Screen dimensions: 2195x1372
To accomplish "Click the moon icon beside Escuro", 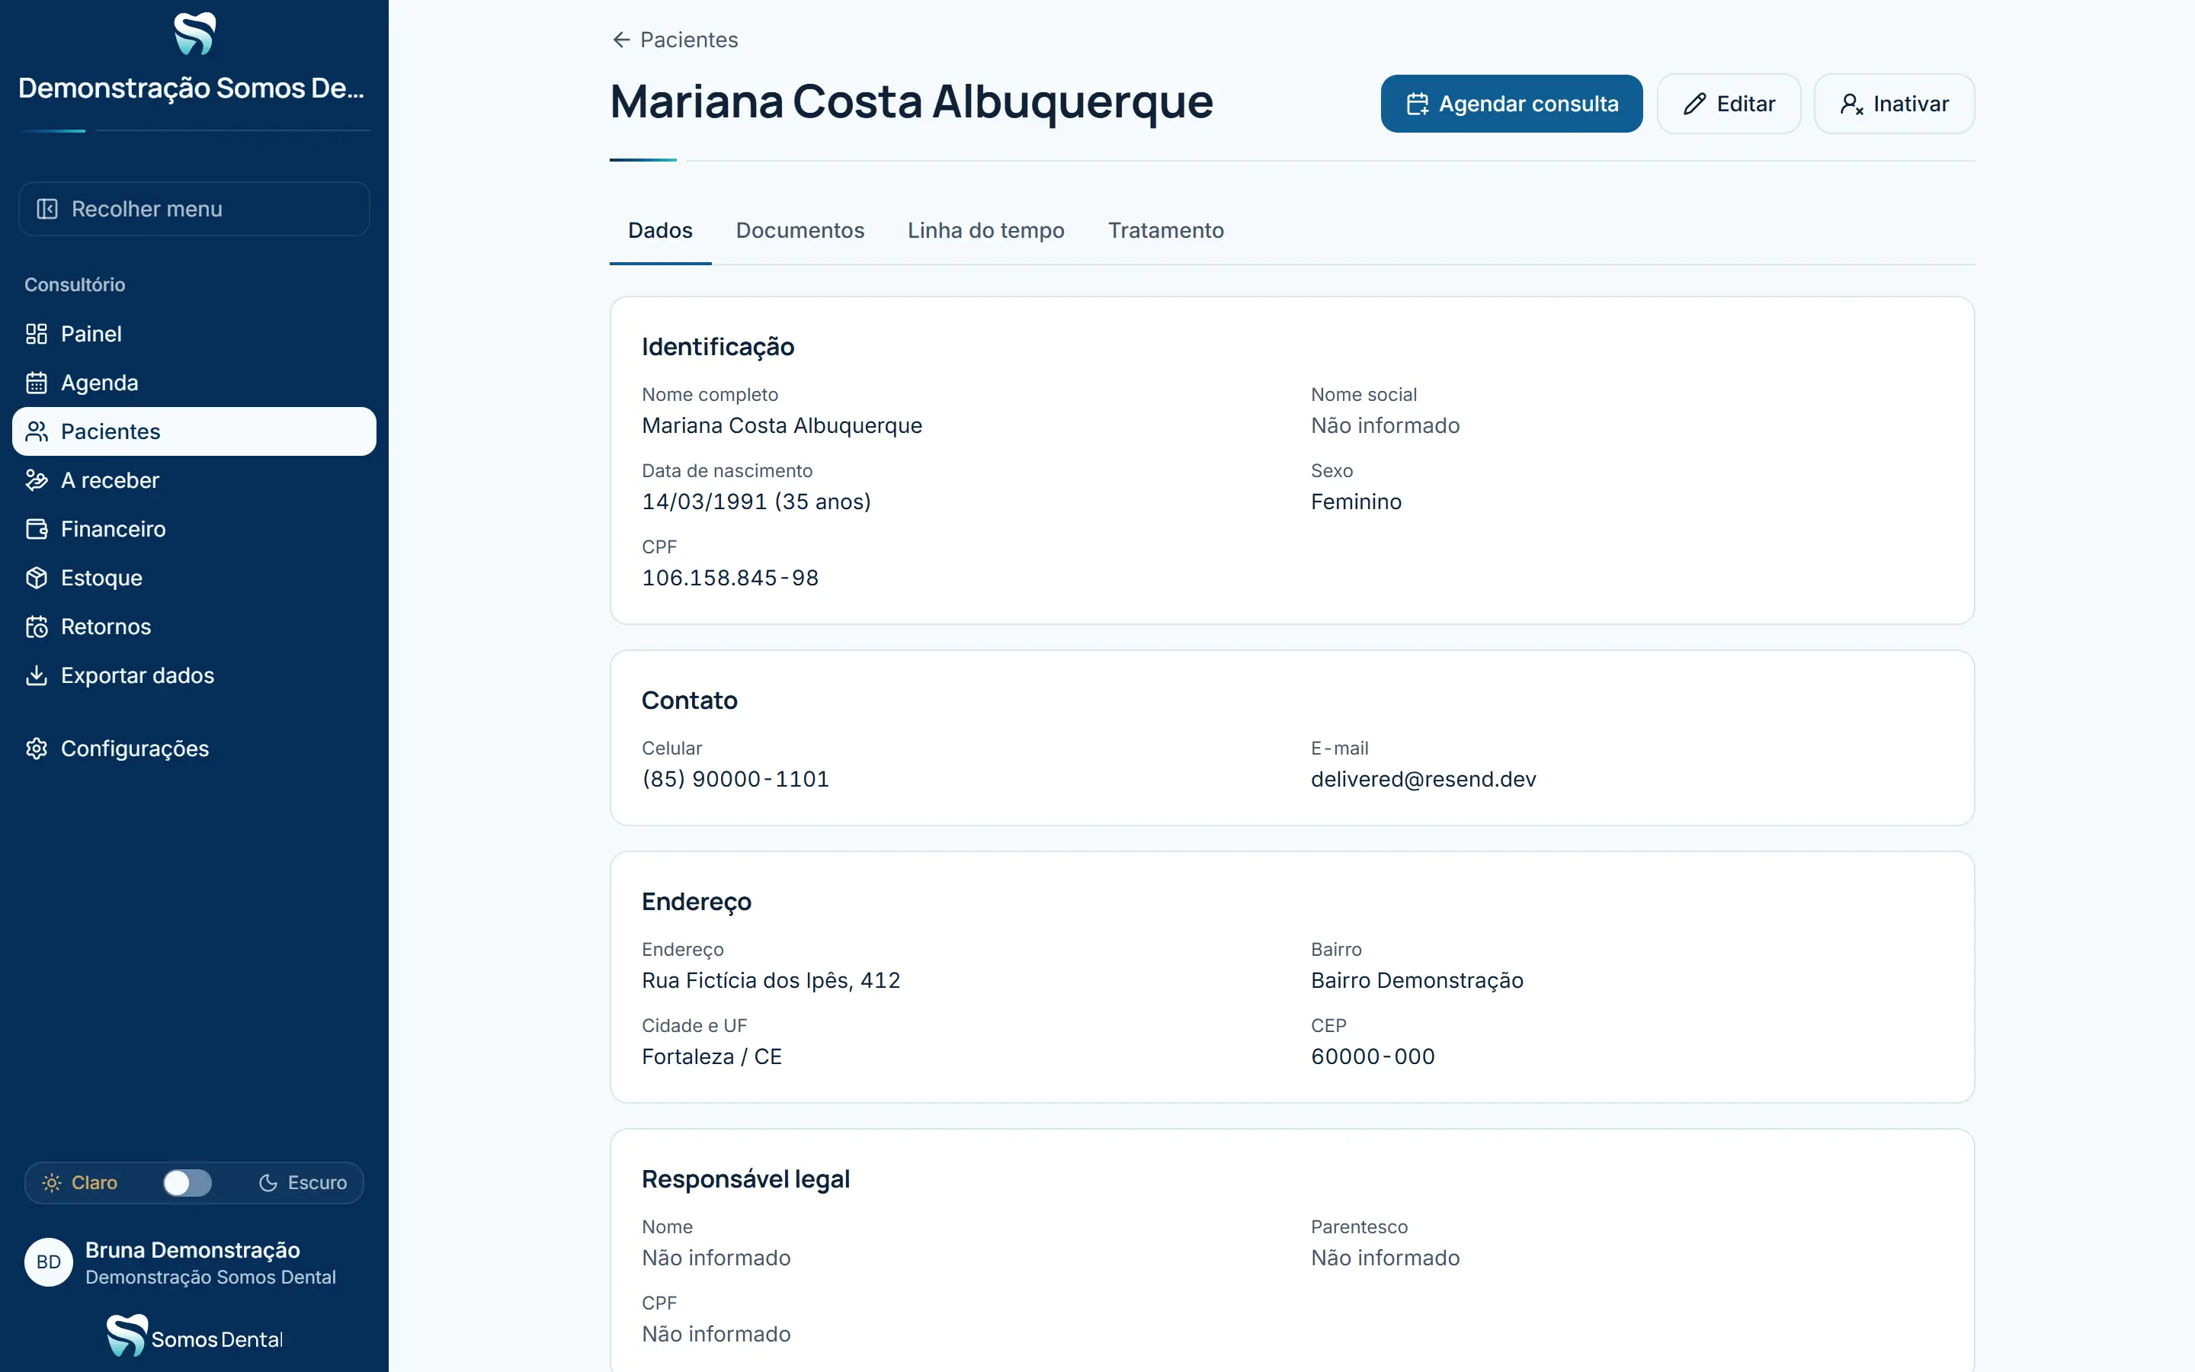I will click(268, 1183).
